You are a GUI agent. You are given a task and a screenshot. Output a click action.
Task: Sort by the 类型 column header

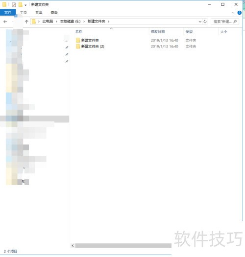[189, 32]
